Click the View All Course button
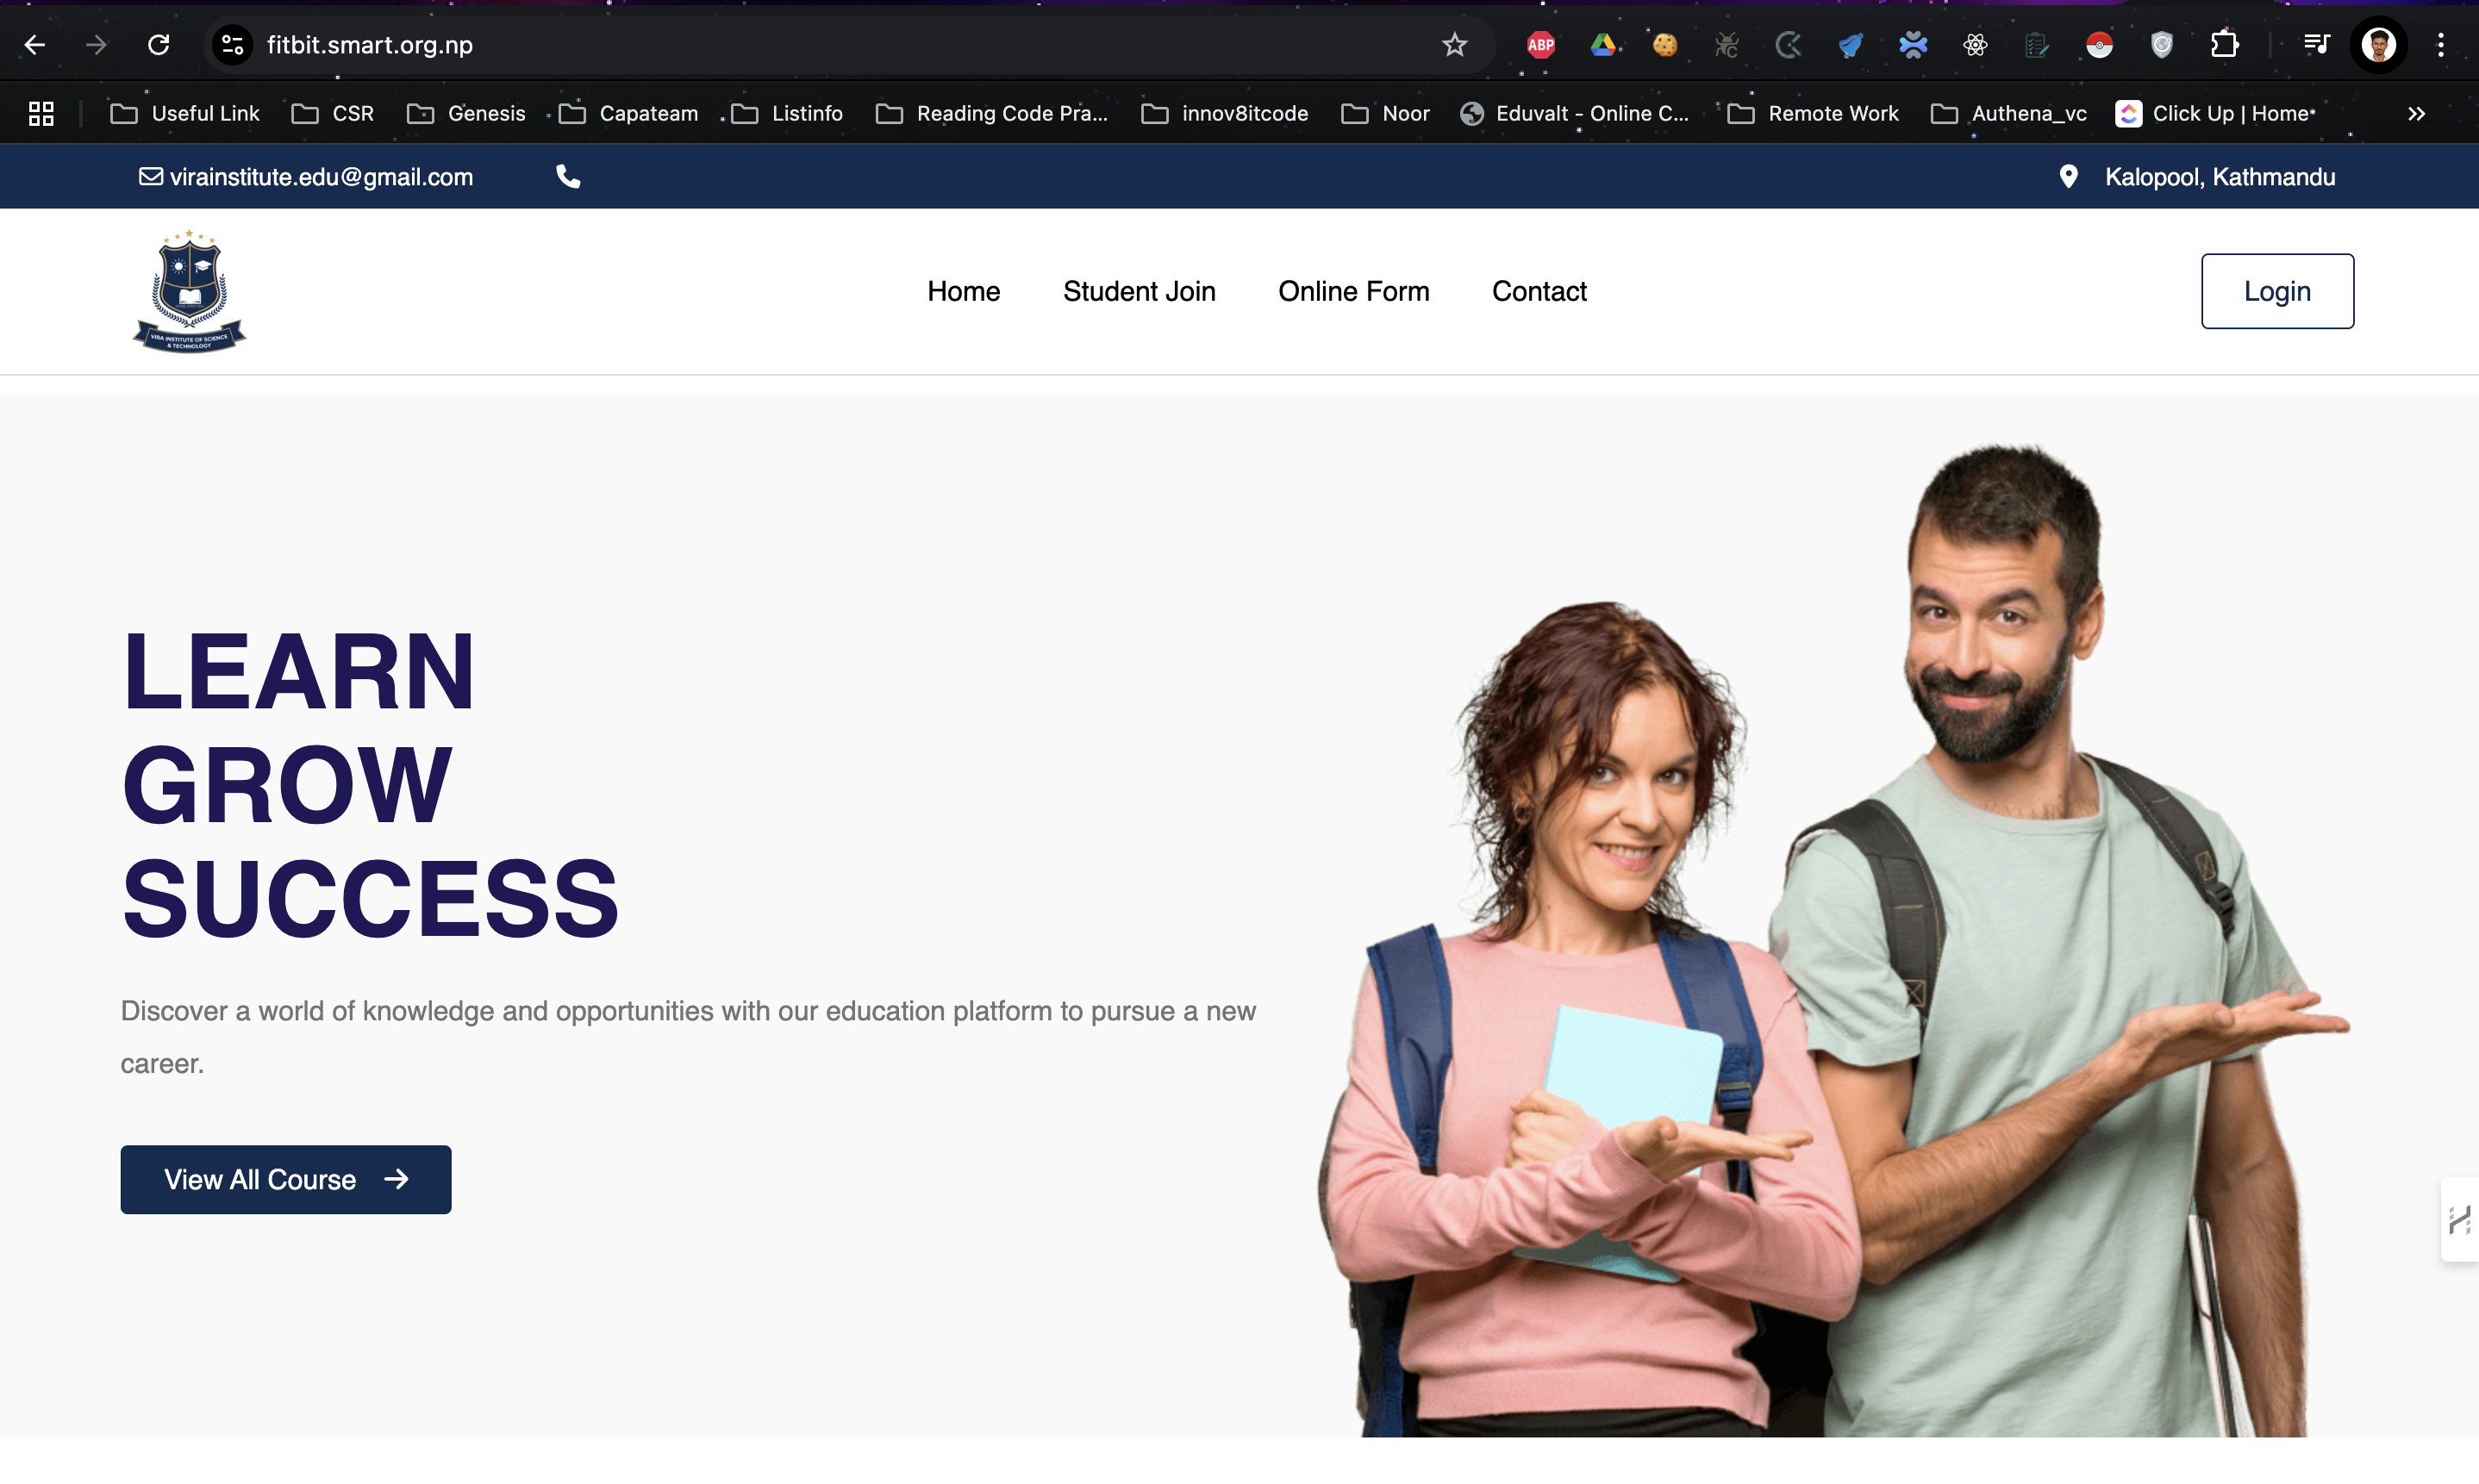Viewport: 2479px width, 1484px height. [285, 1179]
